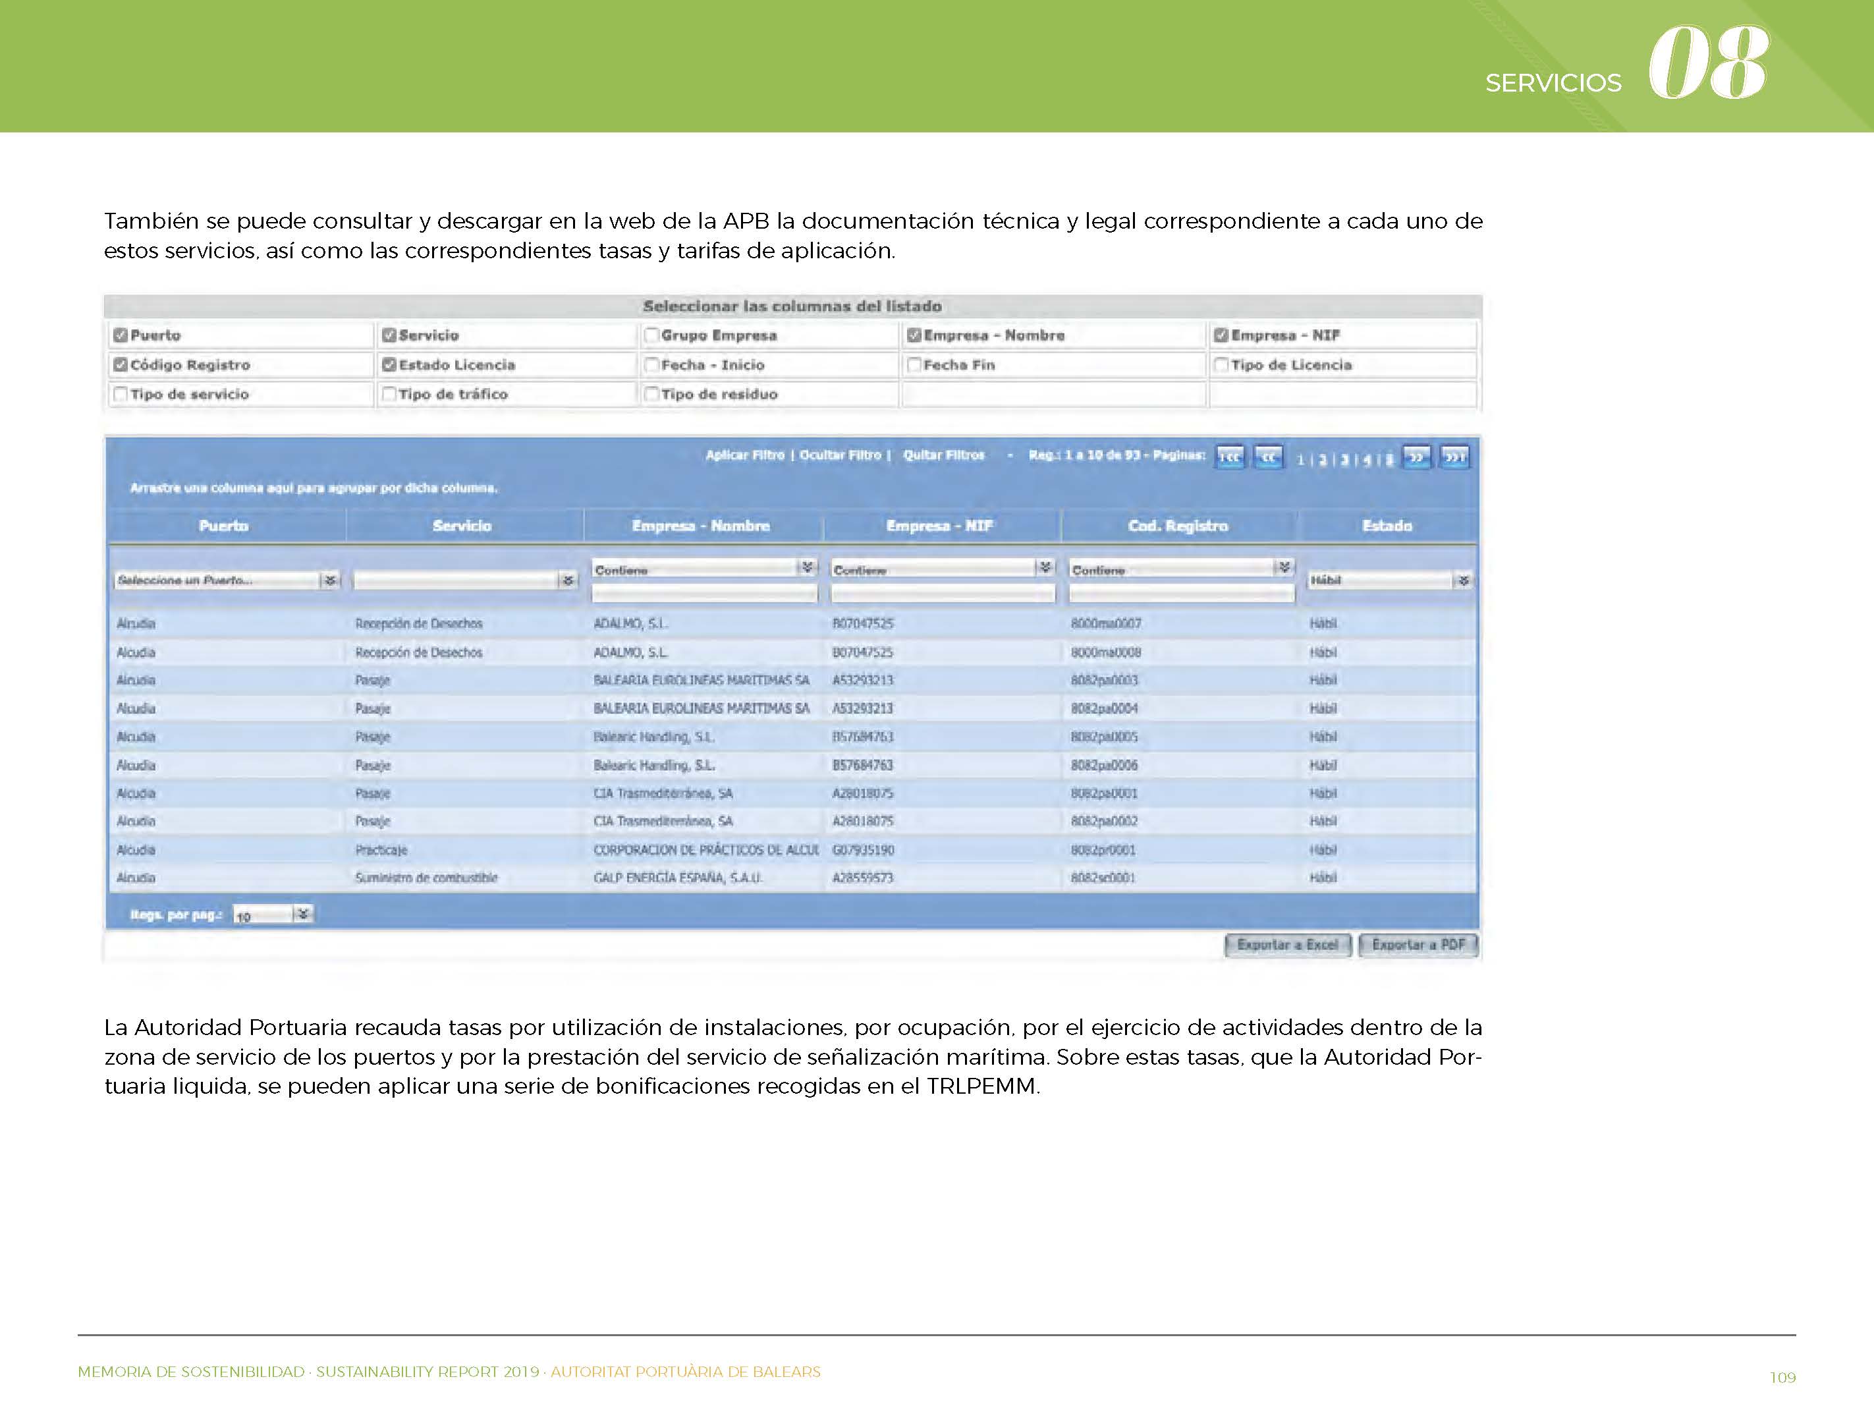This screenshot has width=1874, height=1406.
Task: Open Empresa - NIF 'Contiene' operator dropdown
Action: (943, 568)
